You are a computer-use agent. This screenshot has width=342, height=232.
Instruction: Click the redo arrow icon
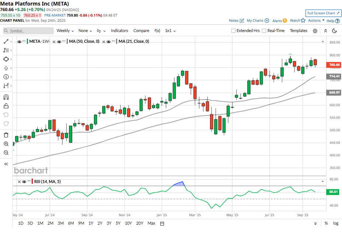coord(6,124)
